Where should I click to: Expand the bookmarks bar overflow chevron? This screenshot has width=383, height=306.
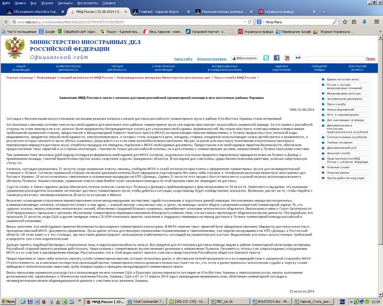tap(380, 32)
